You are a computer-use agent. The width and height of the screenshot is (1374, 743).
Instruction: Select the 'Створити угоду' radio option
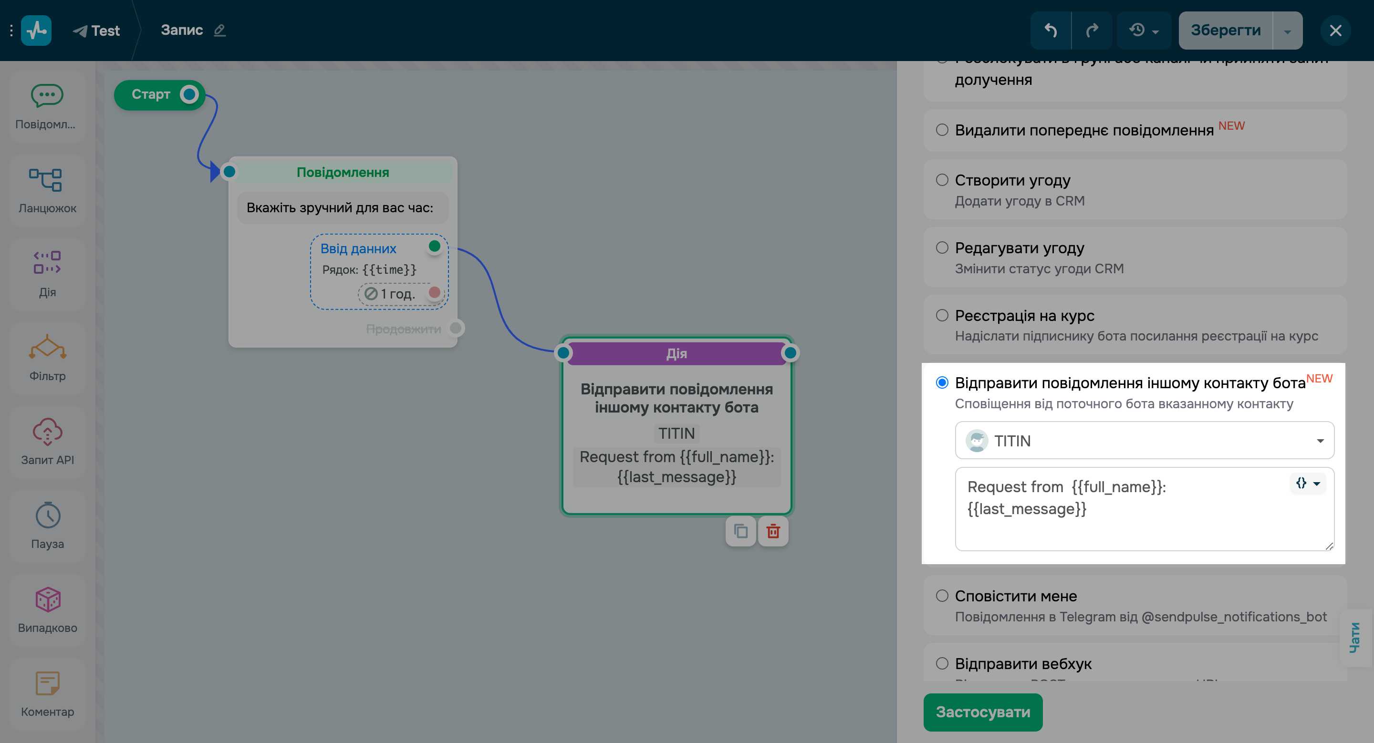point(942,180)
